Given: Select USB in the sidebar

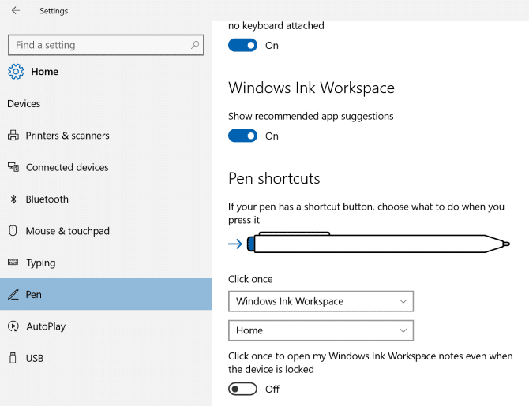Looking at the screenshot, I should [106, 358].
